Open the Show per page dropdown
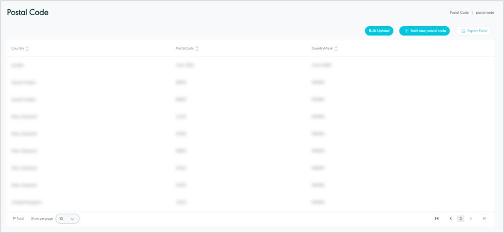504x233 pixels. pyautogui.click(x=67, y=219)
